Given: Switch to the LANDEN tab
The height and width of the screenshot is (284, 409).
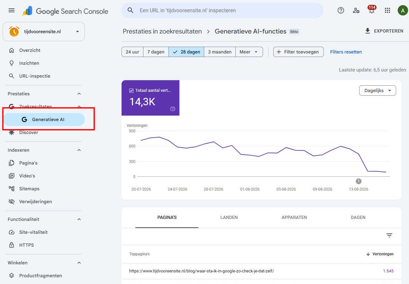Looking at the screenshot, I should pos(229,217).
